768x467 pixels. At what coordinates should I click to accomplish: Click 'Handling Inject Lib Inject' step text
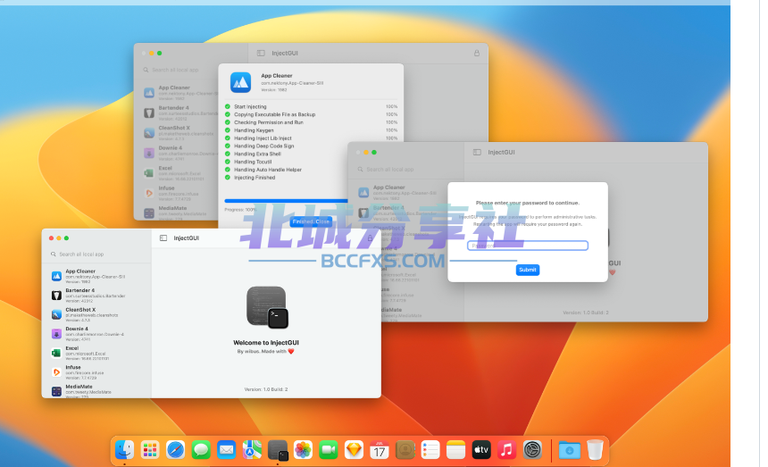coord(263,138)
